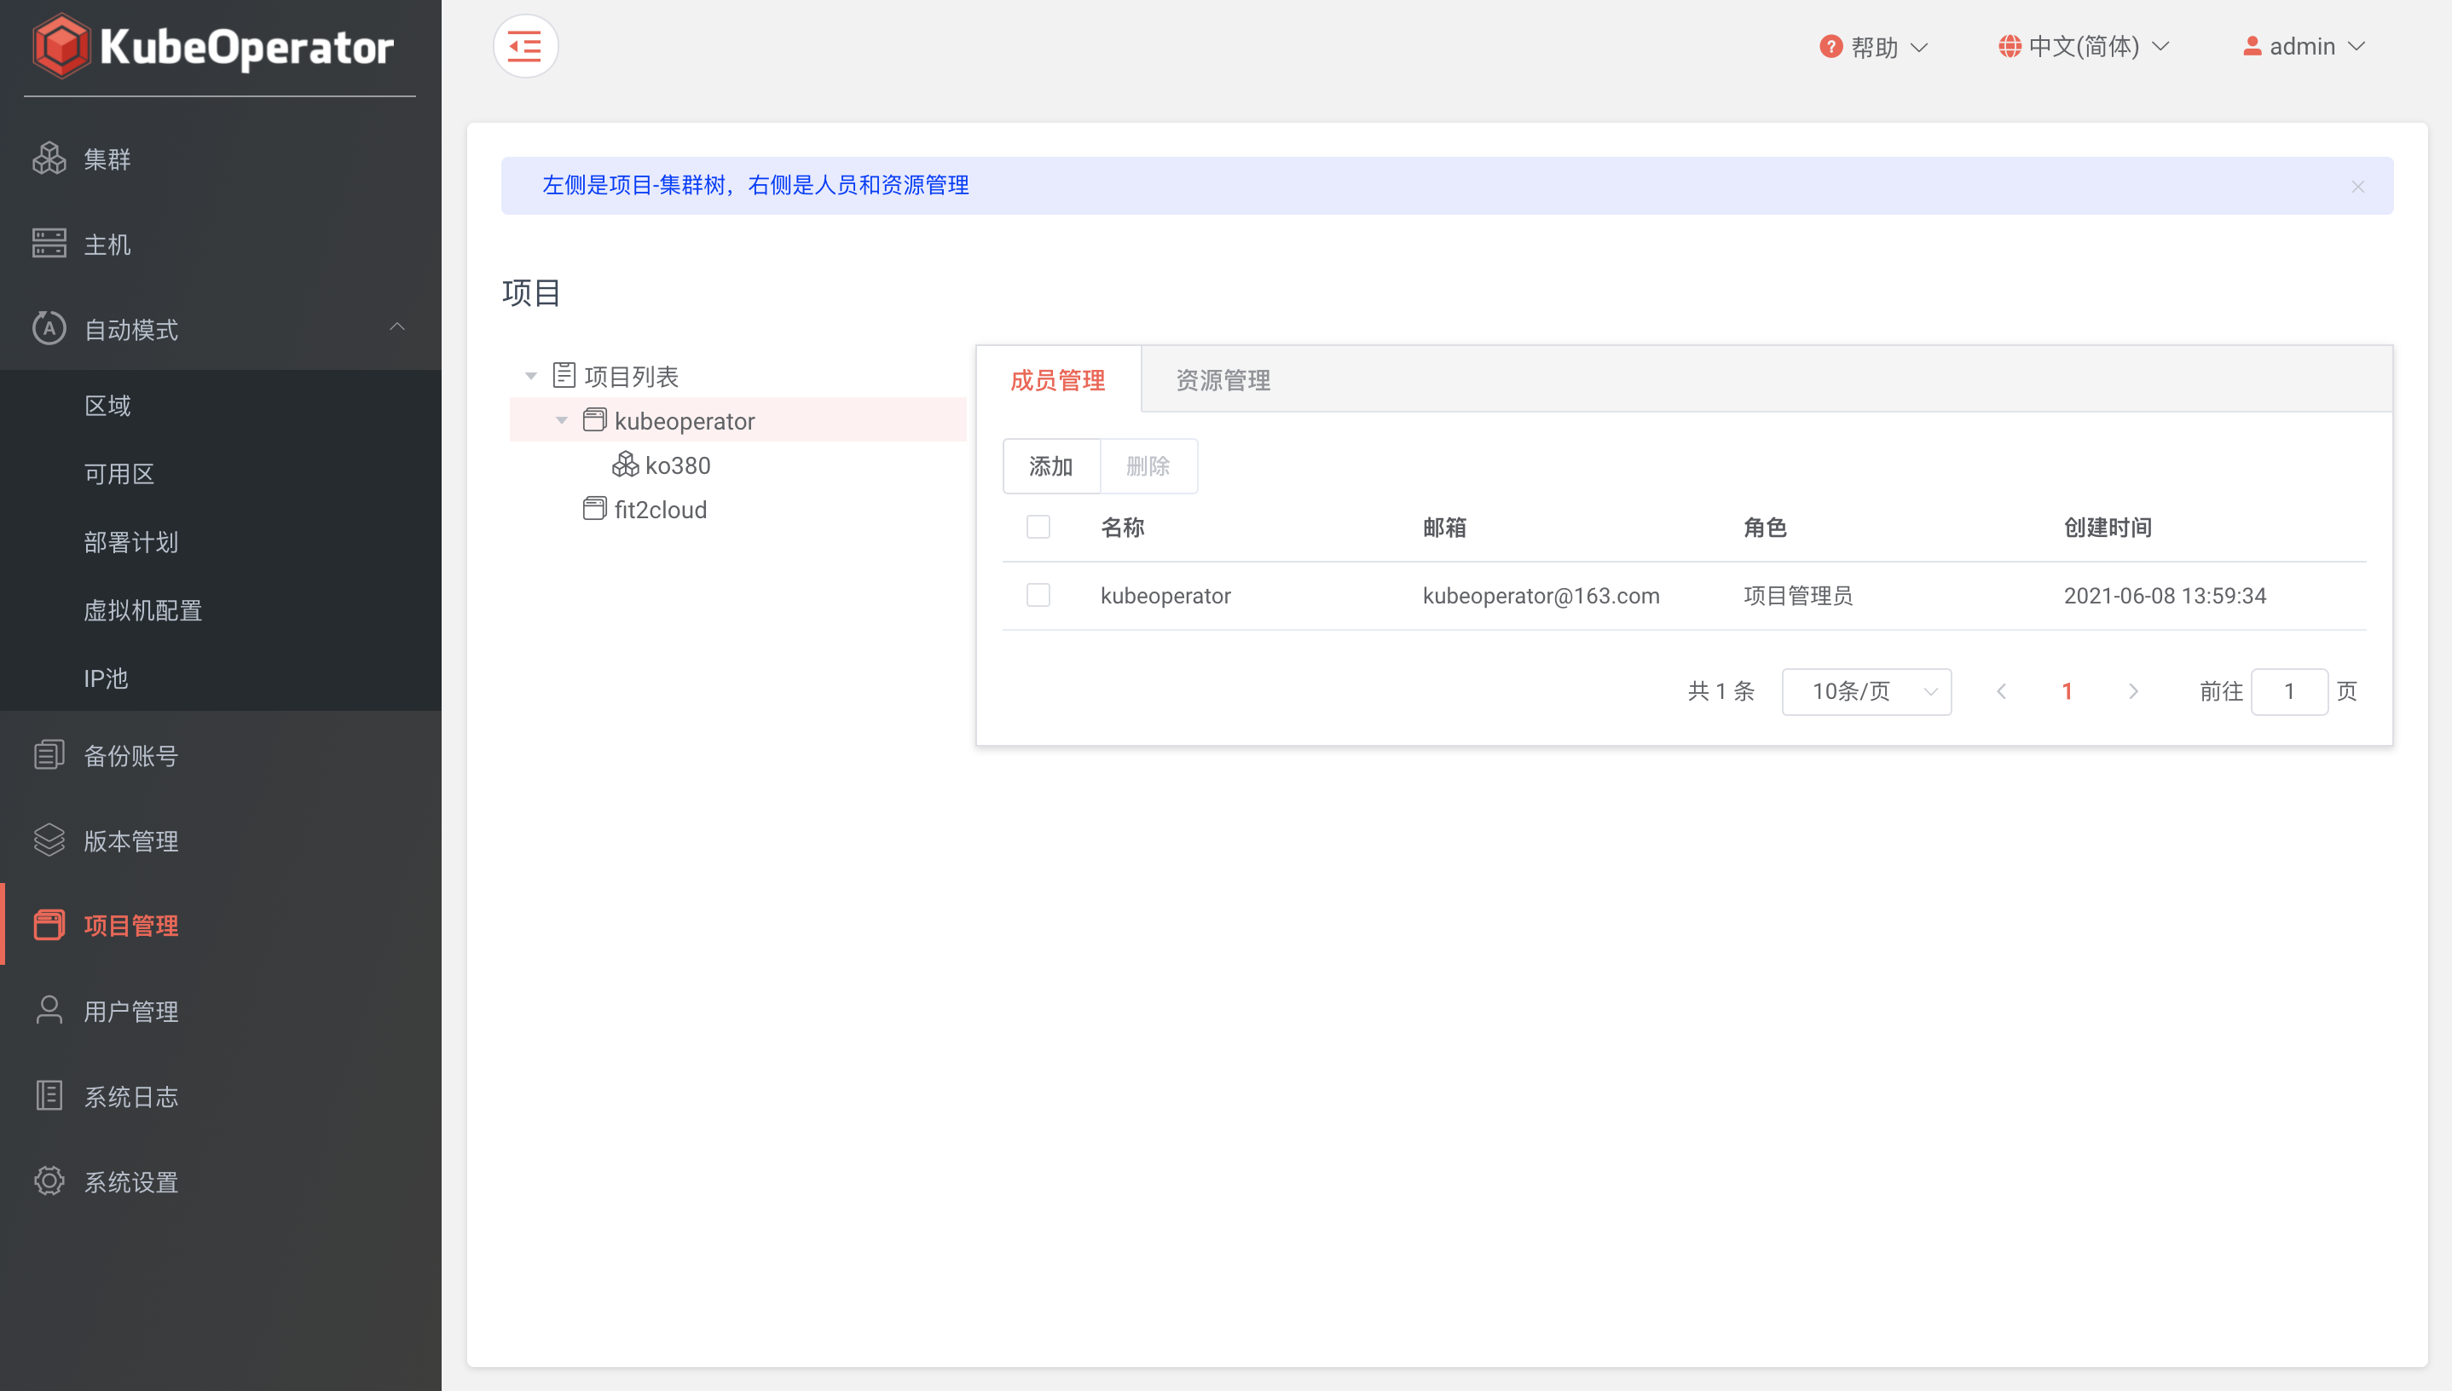Click the auto mode icon beside 自动模式
This screenshot has width=2452, height=1391.
49,329
